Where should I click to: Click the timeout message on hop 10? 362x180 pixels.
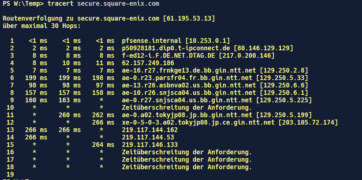187,107
